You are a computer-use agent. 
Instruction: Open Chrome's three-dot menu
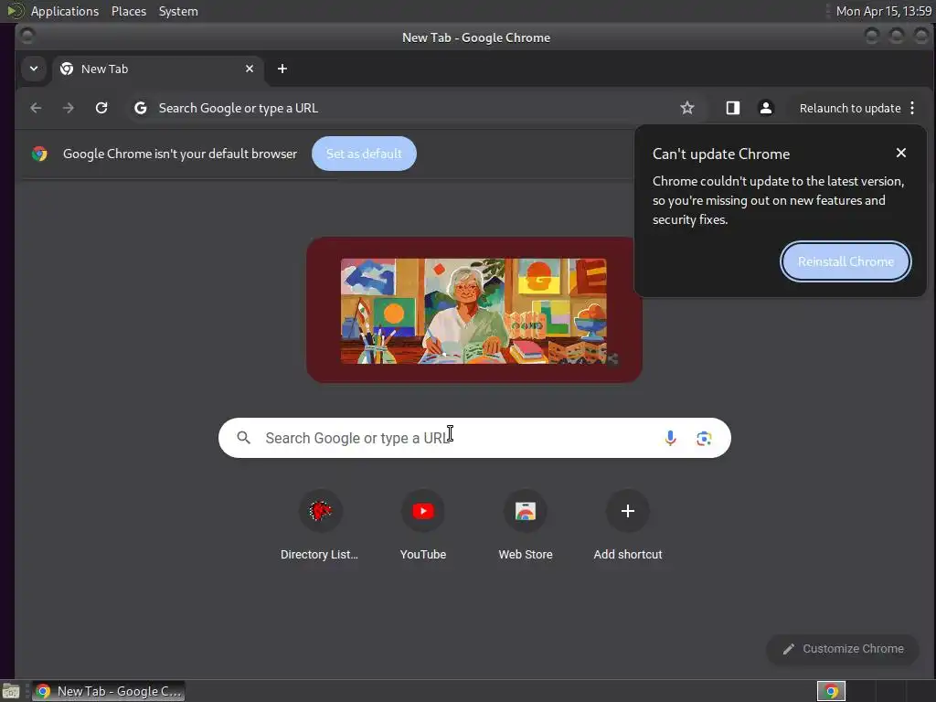[912, 108]
